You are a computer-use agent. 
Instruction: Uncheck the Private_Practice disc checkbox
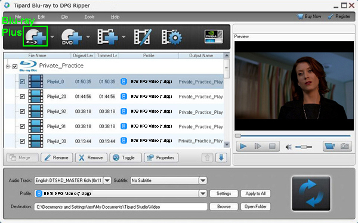pyautogui.click(x=15, y=67)
